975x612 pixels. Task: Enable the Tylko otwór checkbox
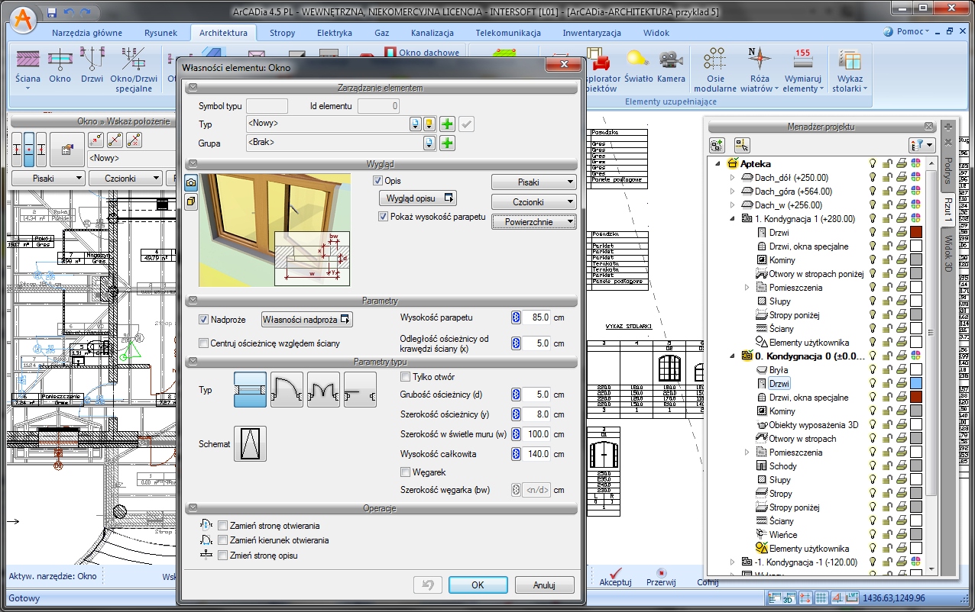405,377
